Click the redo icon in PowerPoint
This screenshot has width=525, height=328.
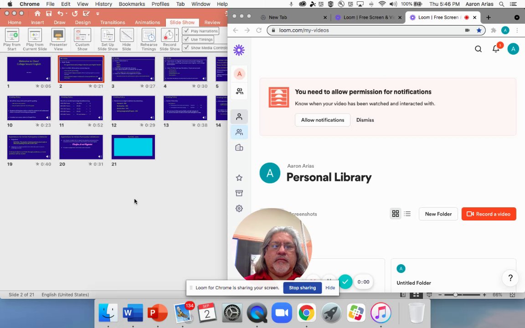click(75, 13)
